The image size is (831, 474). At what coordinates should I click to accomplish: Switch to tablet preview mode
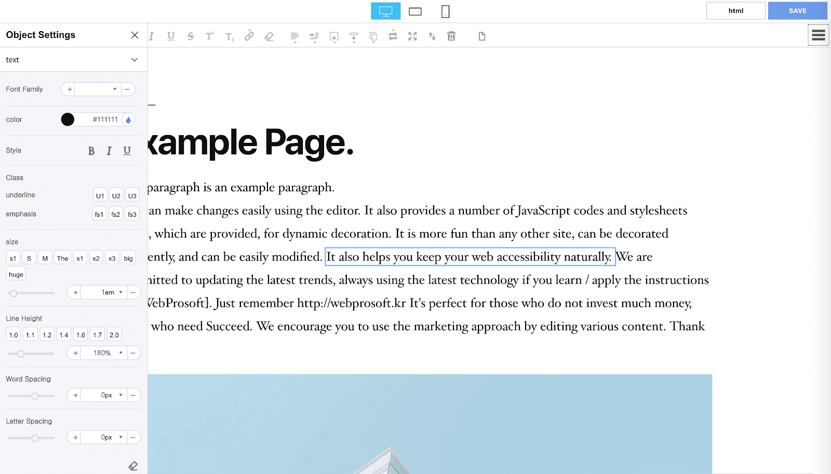415,11
